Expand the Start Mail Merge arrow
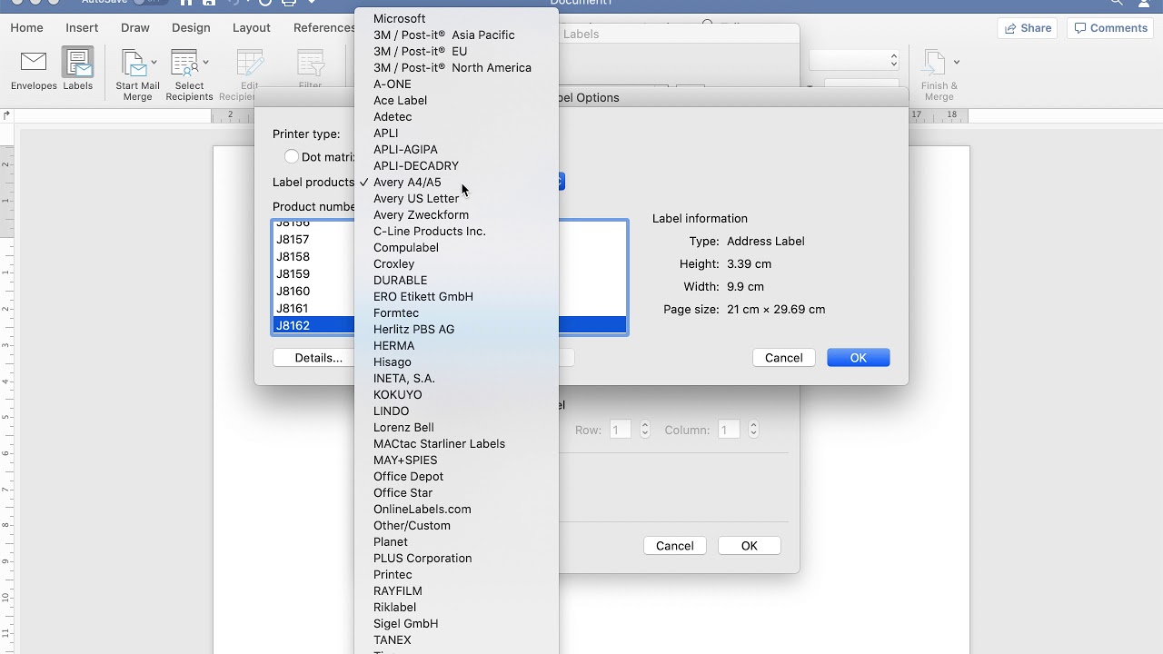Viewport: 1163px width, 654px height. pyautogui.click(x=154, y=62)
